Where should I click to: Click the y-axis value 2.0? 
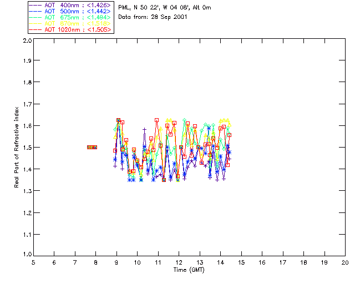pos(27,40)
